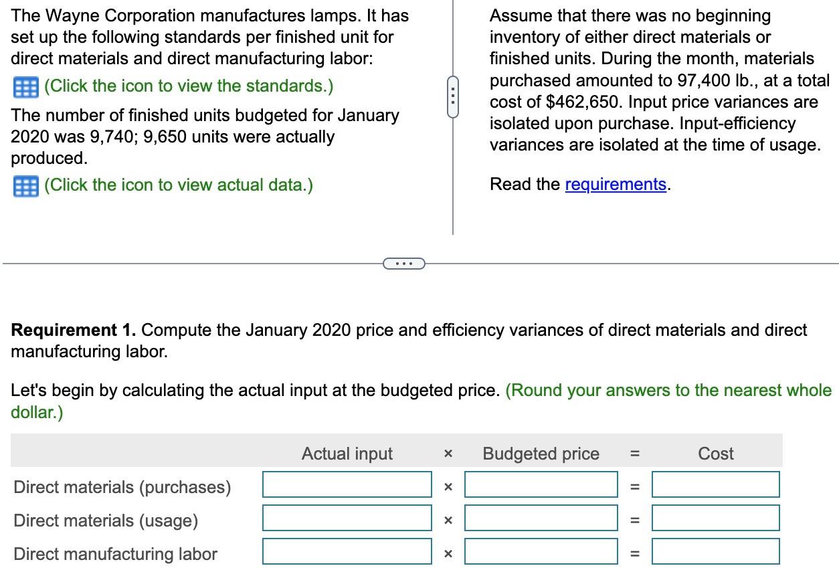Select the table icon above 'finished units budgeted' text
Screen dimensions: 839x574
point(27,86)
